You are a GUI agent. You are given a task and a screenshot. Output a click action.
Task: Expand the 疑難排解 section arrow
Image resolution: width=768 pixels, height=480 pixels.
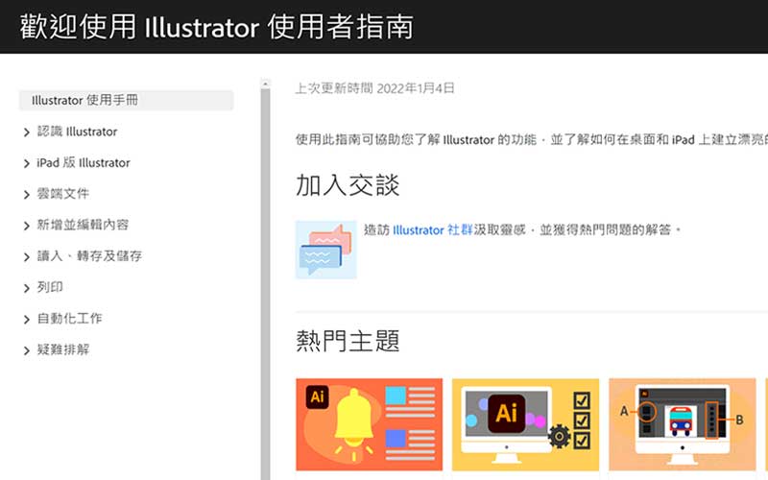[x=27, y=351]
